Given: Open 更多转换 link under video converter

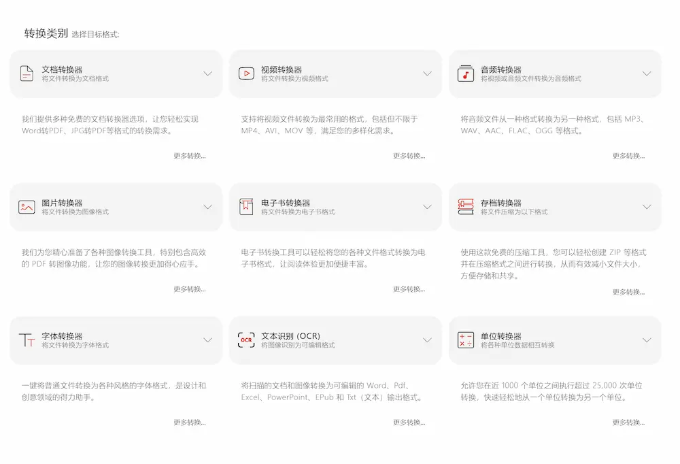Looking at the screenshot, I should [409, 156].
